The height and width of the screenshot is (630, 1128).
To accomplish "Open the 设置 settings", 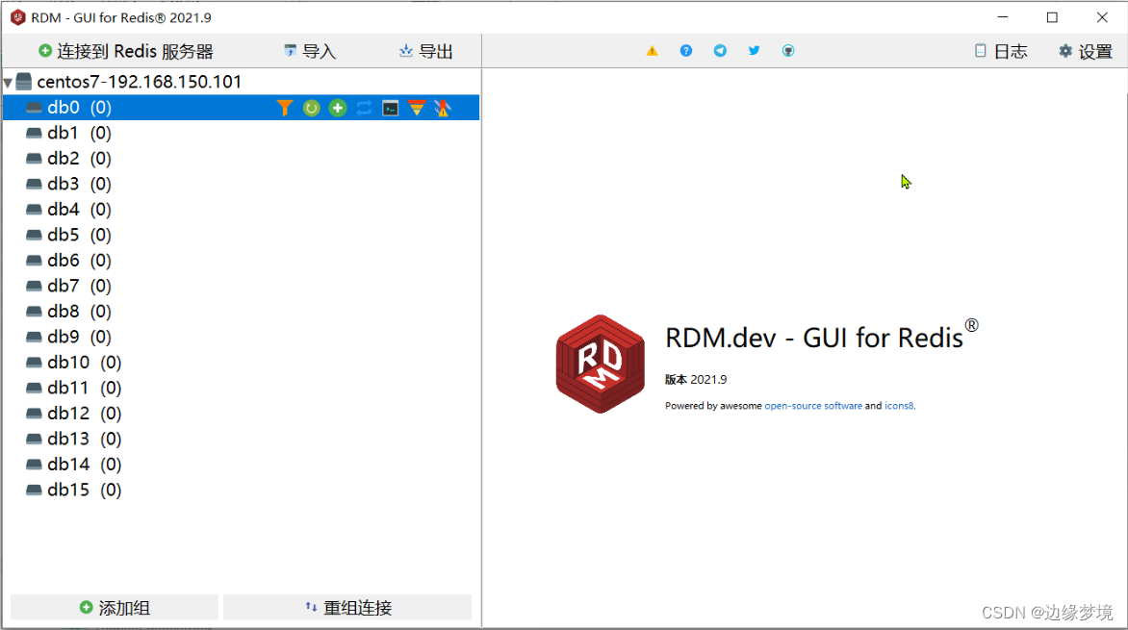I will 1086,50.
